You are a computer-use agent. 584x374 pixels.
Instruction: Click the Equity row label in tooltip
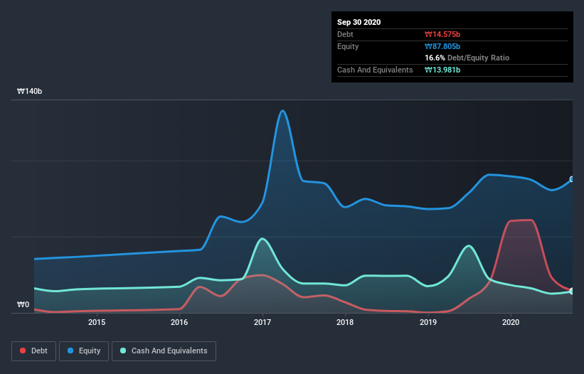348,46
